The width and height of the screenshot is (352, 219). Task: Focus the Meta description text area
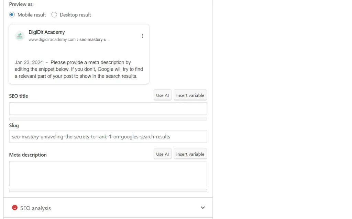point(108,174)
